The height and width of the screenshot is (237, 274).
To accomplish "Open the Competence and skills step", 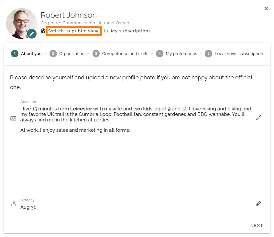I will point(120,53).
